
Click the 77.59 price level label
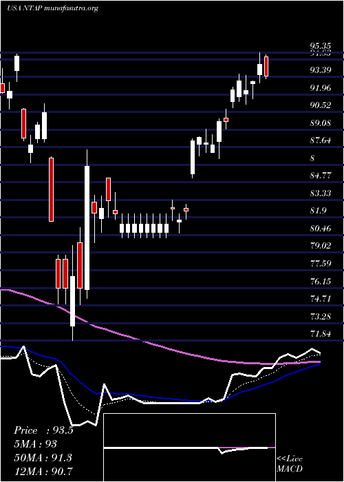(x=321, y=264)
